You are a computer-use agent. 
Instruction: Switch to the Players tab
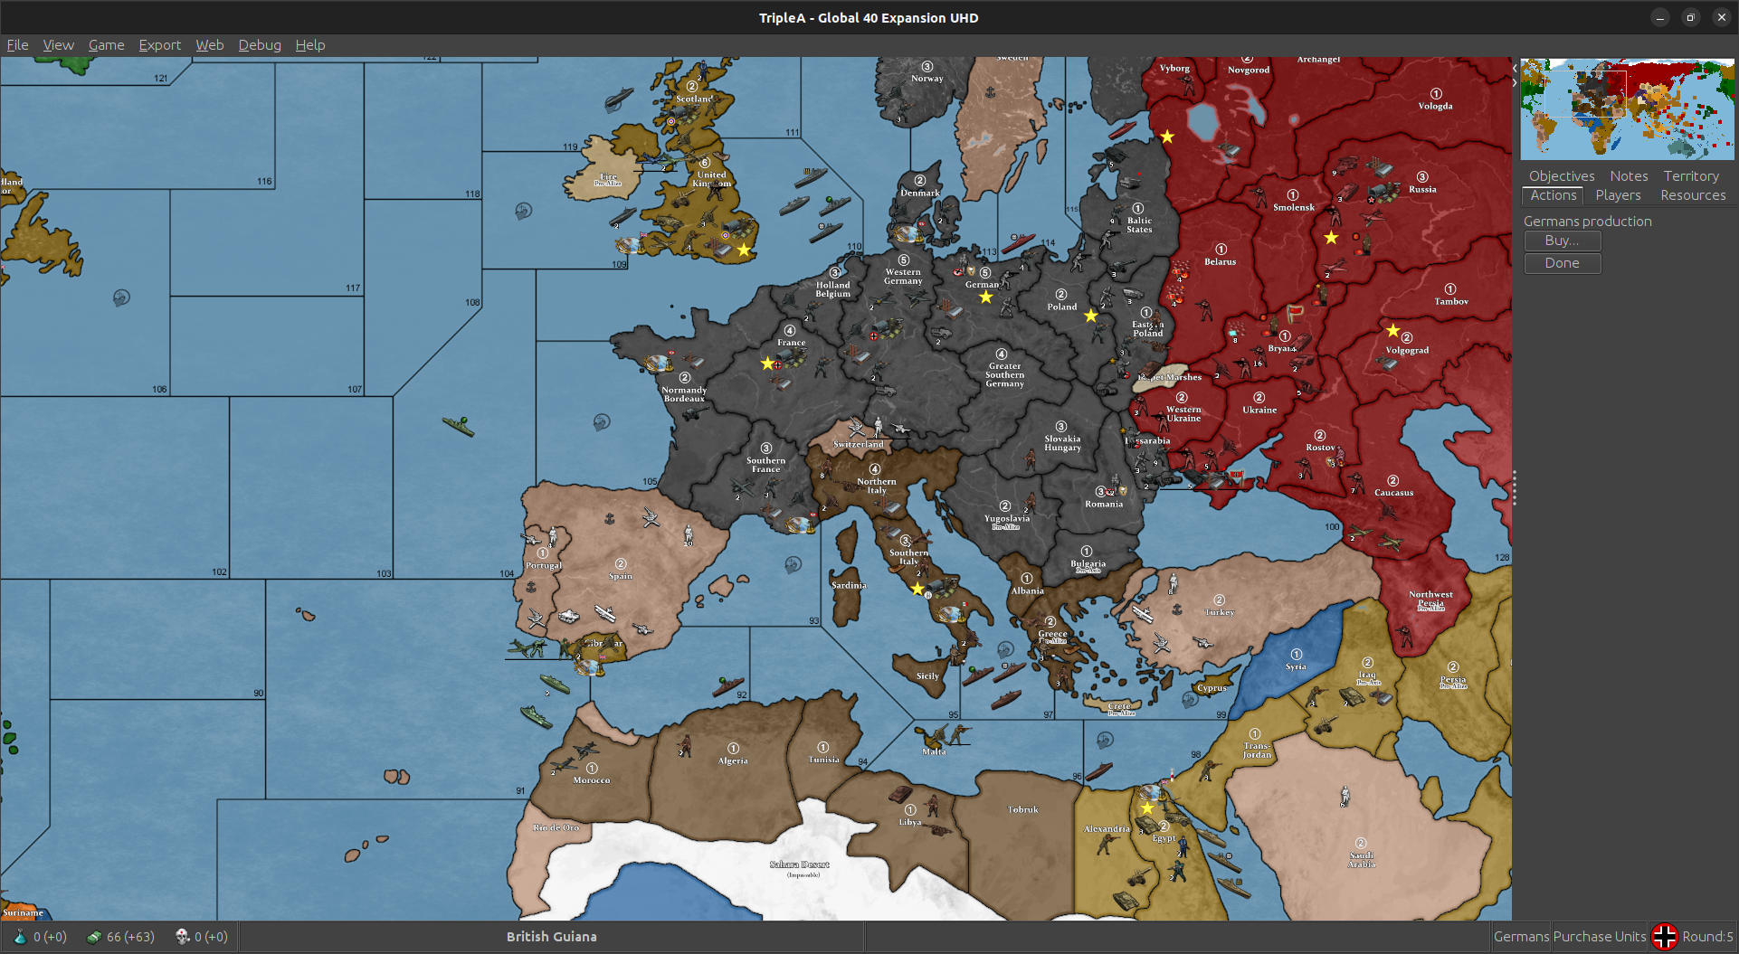coord(1618,195)
